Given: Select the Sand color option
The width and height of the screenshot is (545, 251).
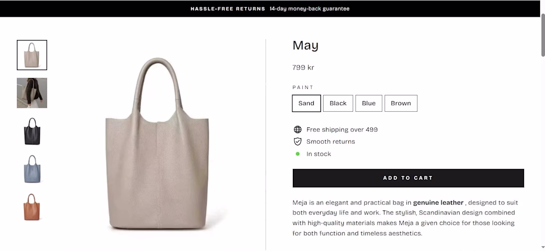Looking at the screenshot, I should [306, 103].
